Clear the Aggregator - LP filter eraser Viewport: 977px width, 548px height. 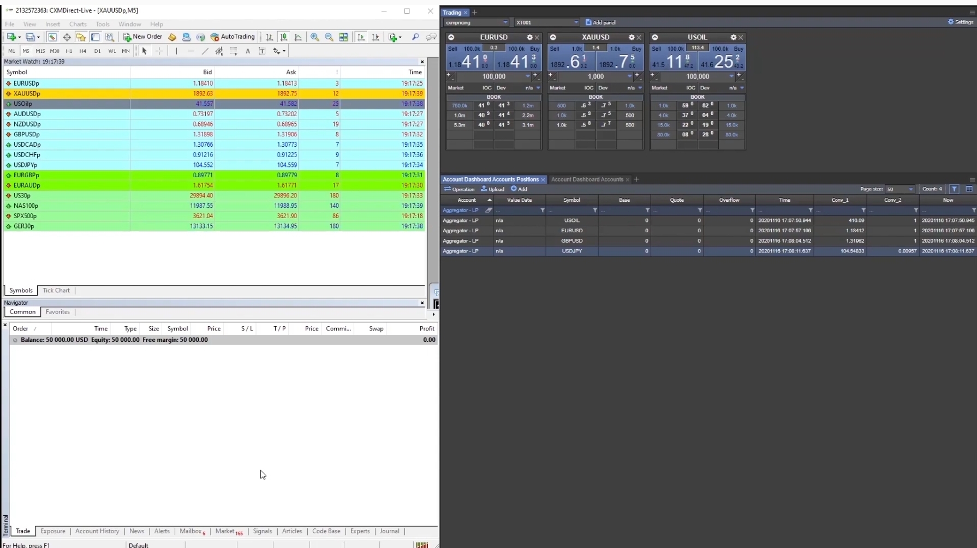pos(488,210)
